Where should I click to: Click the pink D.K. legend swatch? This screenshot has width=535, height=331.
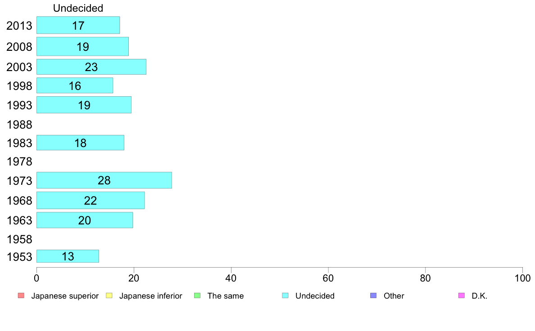[461, 295]
